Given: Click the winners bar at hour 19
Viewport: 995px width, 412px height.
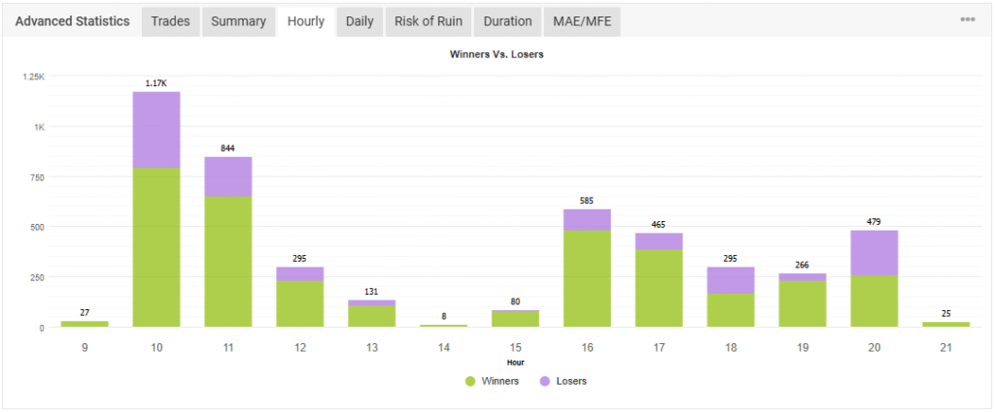Looking at the screenshot, I should tap(802, 303).
